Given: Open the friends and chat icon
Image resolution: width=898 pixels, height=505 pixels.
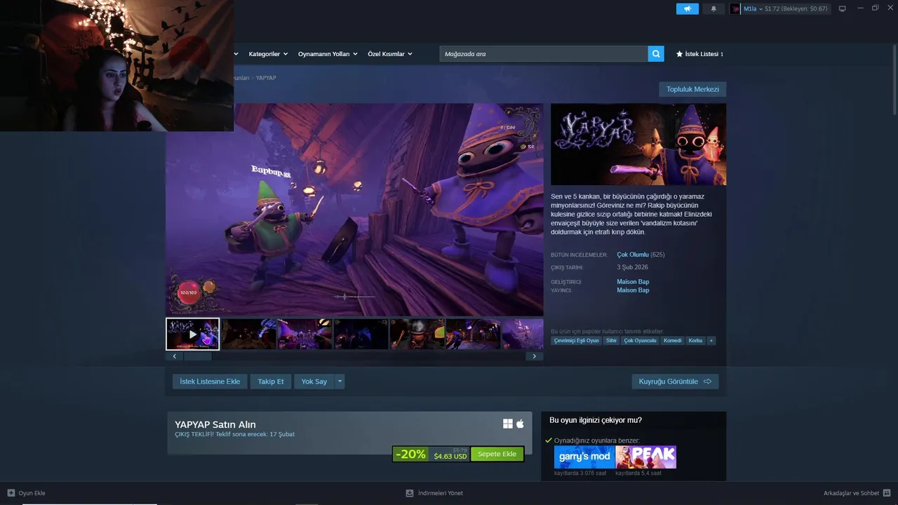Looking at the screenshot, I should [887, 493].
